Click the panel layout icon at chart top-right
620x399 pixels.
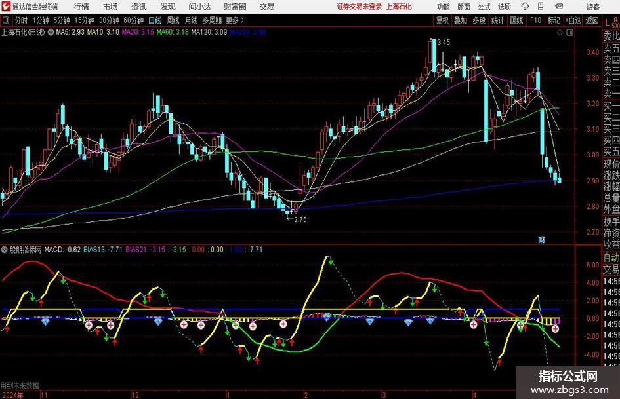(x=569, y=32)
